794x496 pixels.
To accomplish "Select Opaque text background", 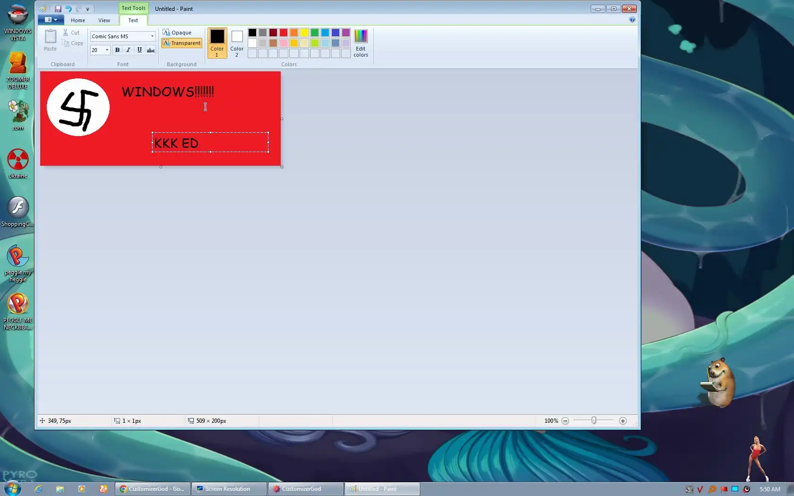I will click(177, 33).
